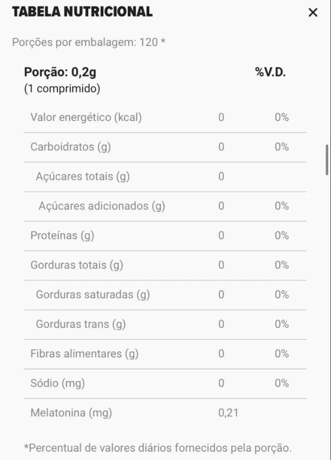Click the 0,21 melatonin value

pyautogui.click(x=228, y=413)
